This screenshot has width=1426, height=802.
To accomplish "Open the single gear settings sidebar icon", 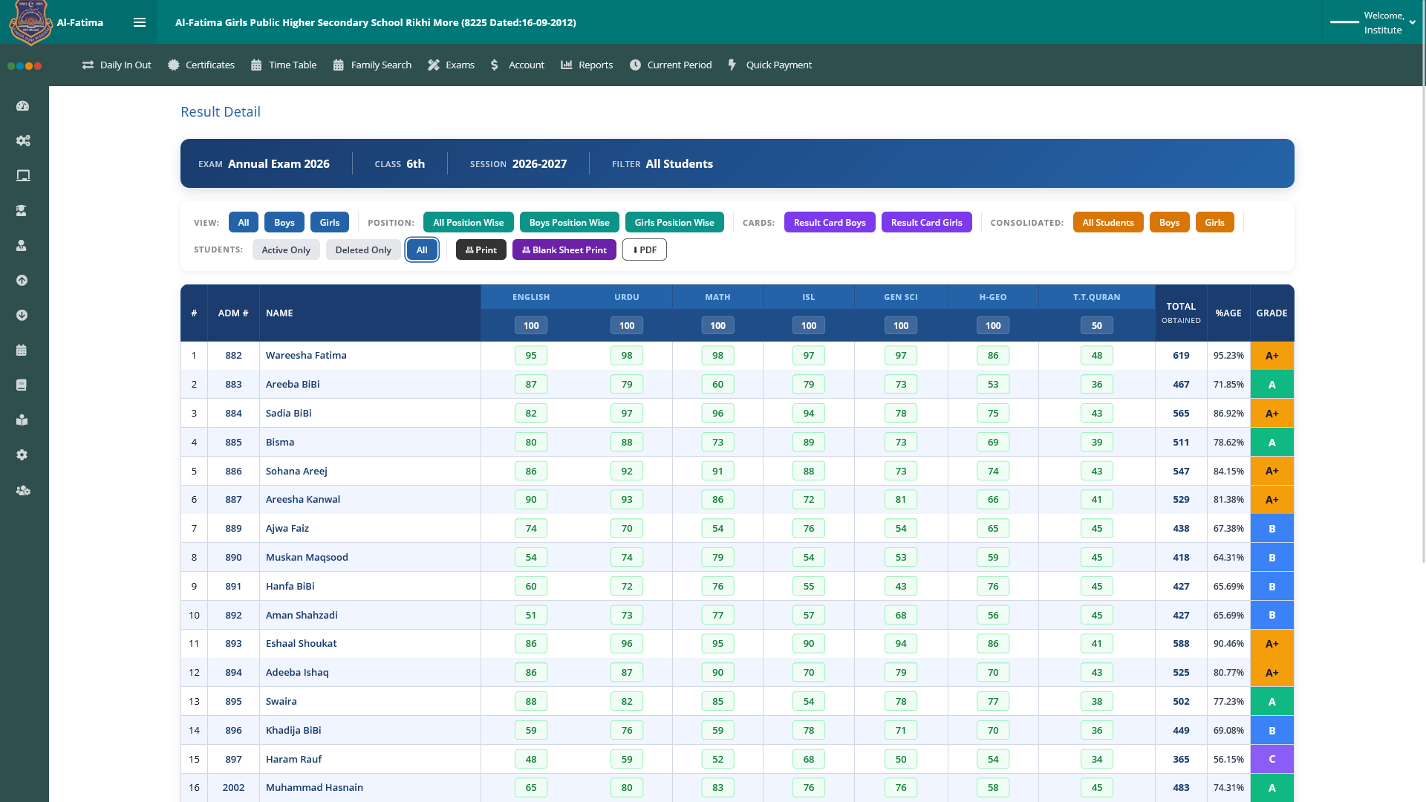I will pyautogui.click(x=22, y=455).
